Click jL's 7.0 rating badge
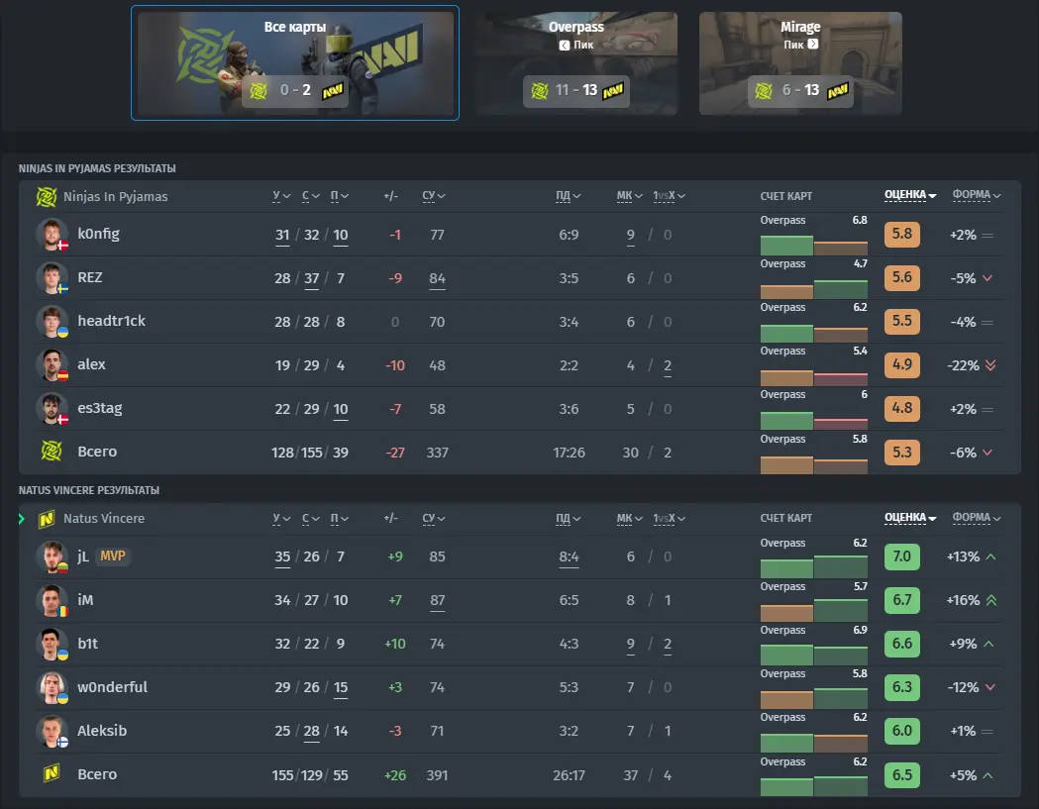The height and width of the screenshot is (809, 1039). coord(902,556)
